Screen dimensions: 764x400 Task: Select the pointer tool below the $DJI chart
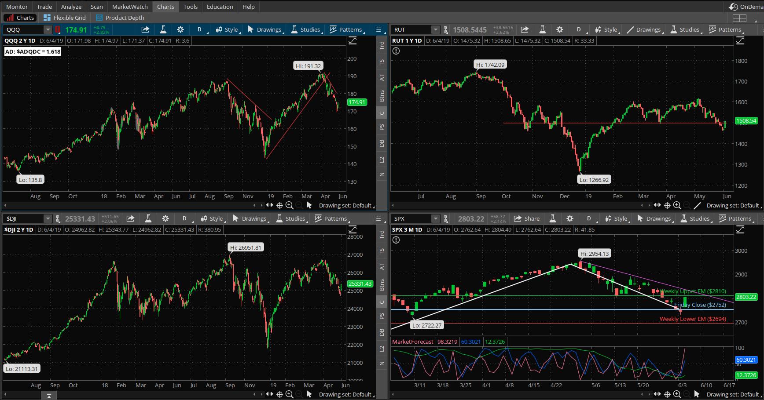point(309,394)
